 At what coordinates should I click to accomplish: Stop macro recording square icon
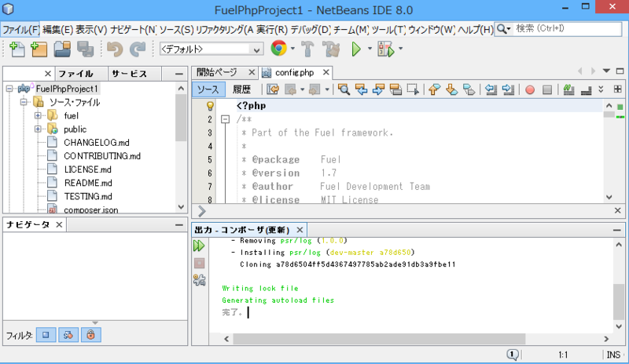(x=547, y=89)
